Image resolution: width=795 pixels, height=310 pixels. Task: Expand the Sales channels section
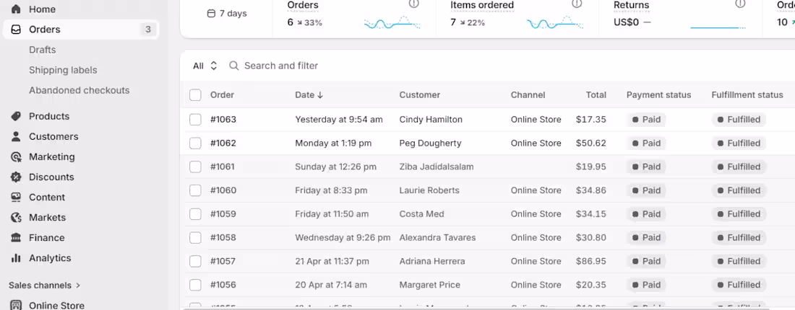pyautogui.click(x=45, y=285)
